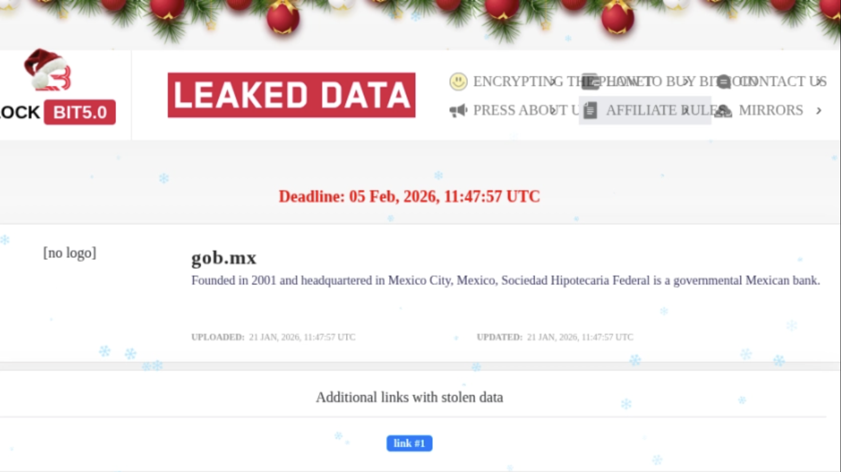Viewport: 841px width, 472px height.
Task: Click the yellow smiley face icon
Action: click(x=458, y=81)
